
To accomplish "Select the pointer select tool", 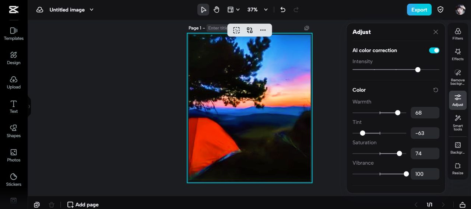I will pos(203,10).
